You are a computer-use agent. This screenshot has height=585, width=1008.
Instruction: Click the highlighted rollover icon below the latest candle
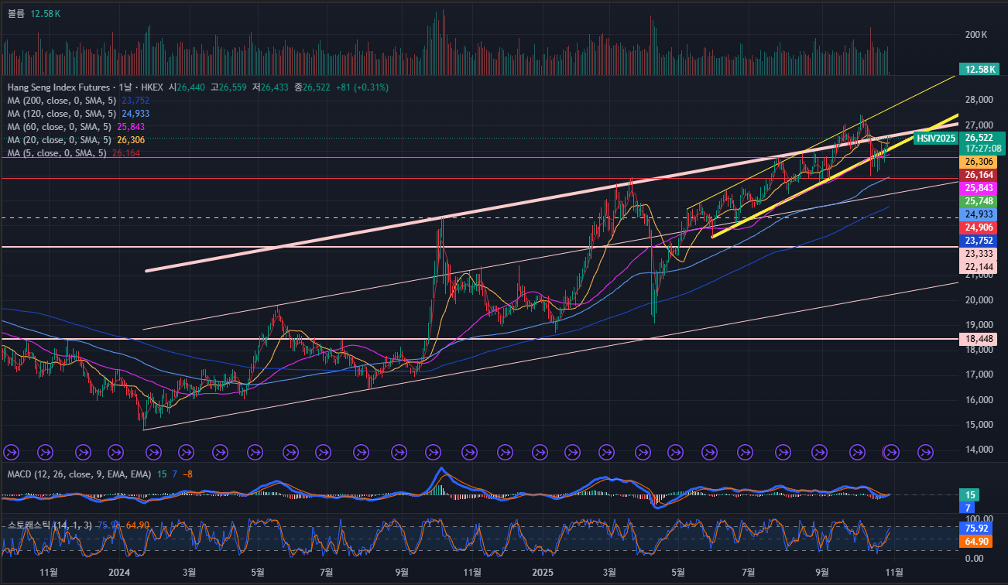pyautogui.click(x=890, y=451)
